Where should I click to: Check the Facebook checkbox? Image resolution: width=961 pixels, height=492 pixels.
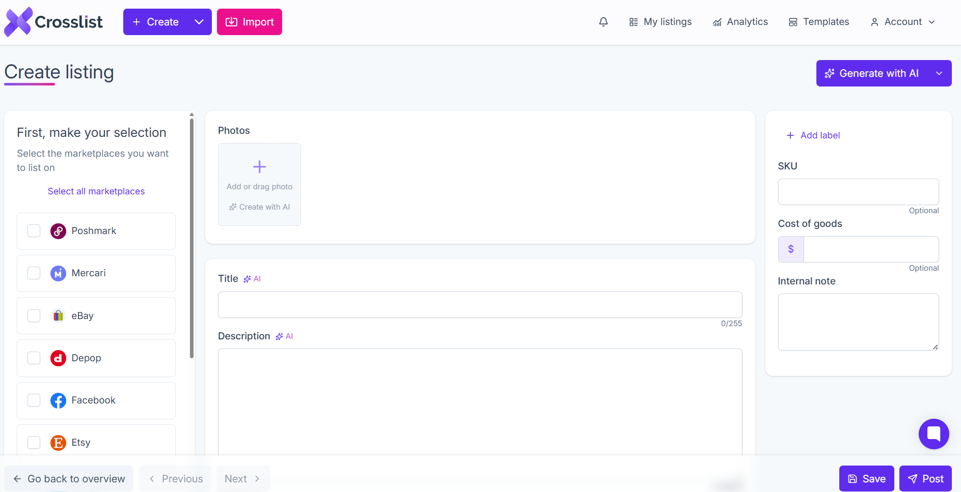[34, 400]
